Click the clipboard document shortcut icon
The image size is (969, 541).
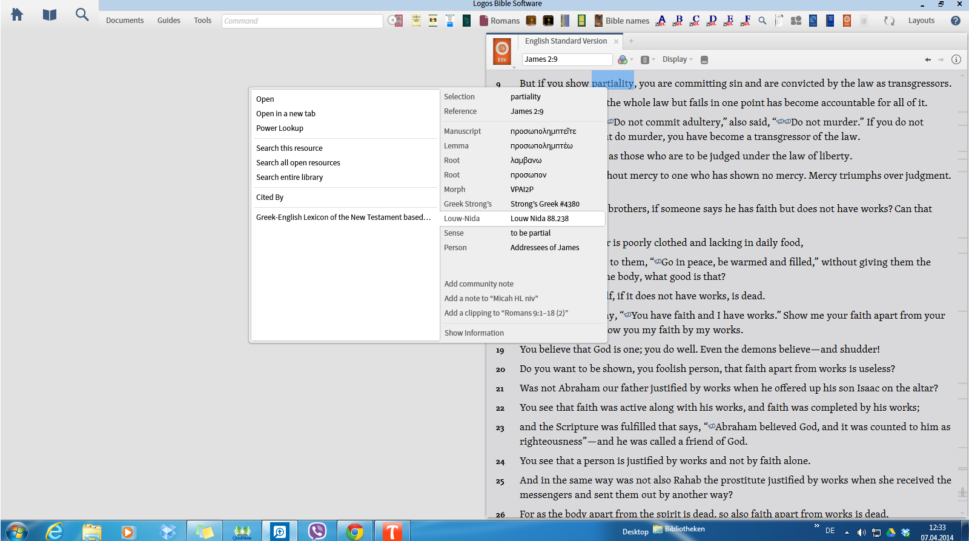click(x=779, y=21)
